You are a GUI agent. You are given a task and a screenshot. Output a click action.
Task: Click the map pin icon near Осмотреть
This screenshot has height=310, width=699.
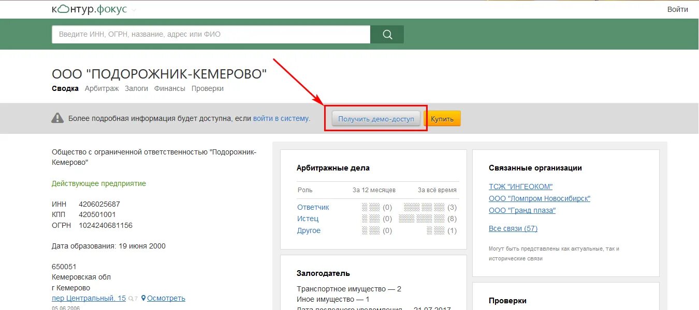143,298
